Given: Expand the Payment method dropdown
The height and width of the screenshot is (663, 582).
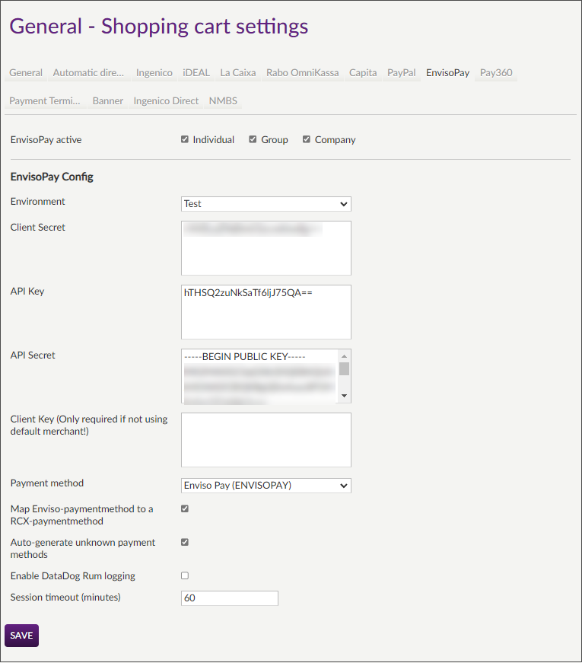Looking at the screenshot, I should point(266,486).
